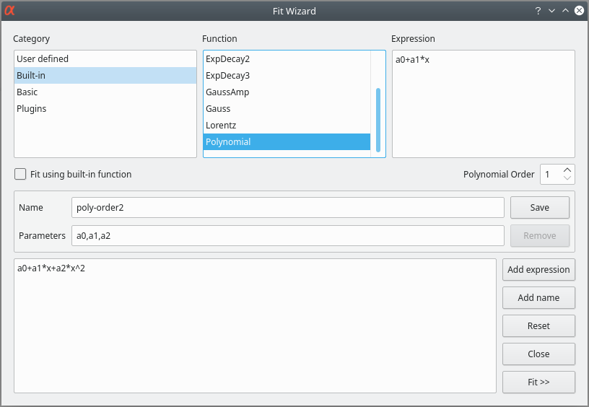589x407 pixels.
Task: Click the title bar down-chevron icon
Action: click(551, 11)
